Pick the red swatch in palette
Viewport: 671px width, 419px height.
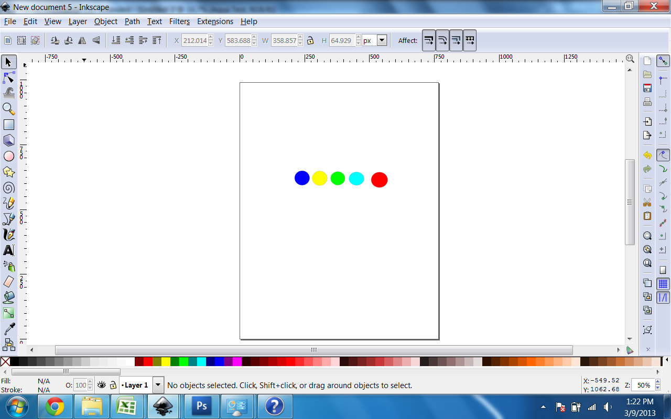click(148, 361)
